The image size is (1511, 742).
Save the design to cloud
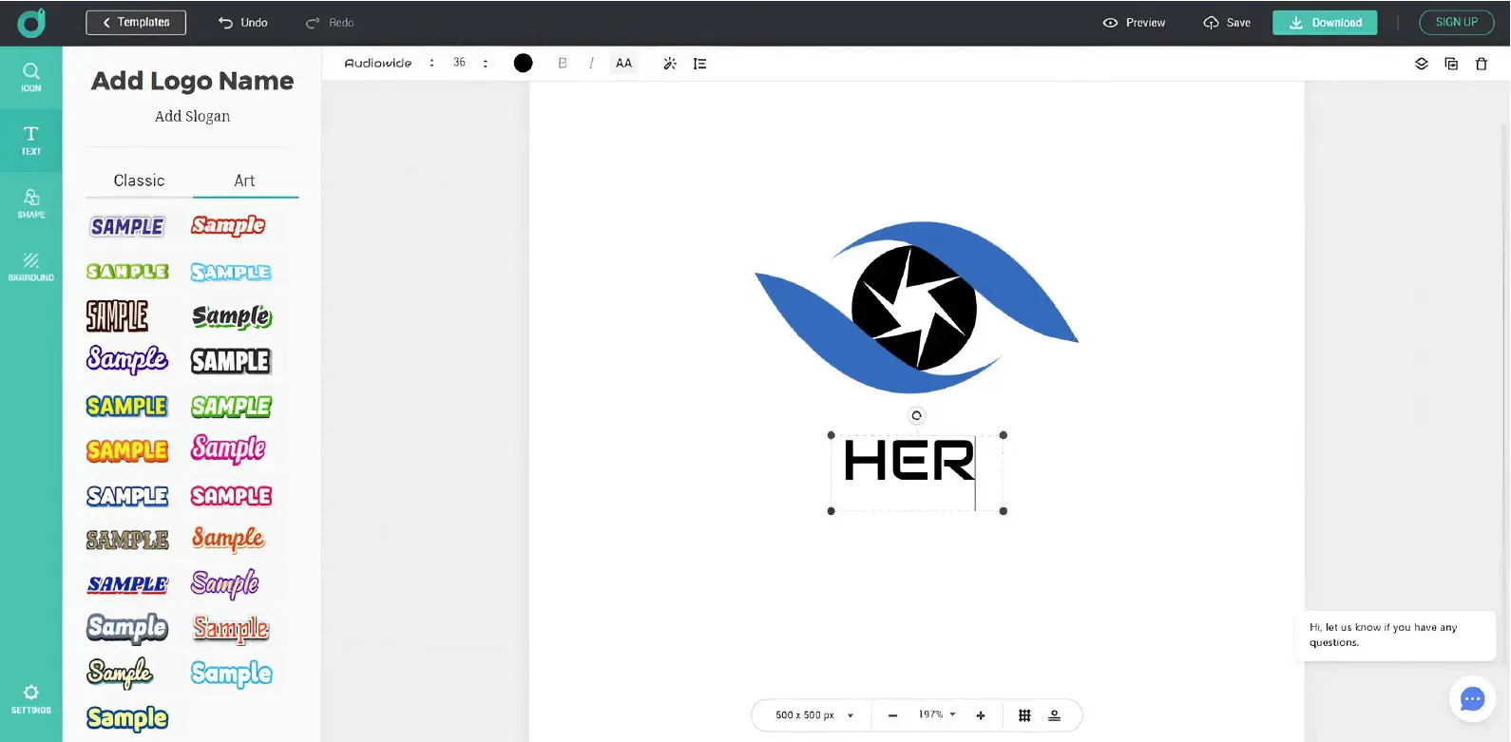(1227, 23)
